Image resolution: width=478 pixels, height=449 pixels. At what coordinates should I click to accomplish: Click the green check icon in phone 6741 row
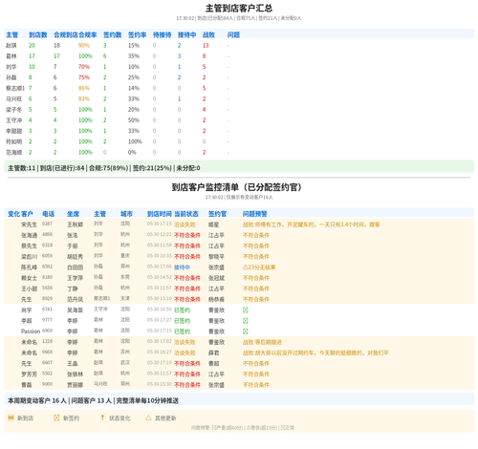[246, 310]
